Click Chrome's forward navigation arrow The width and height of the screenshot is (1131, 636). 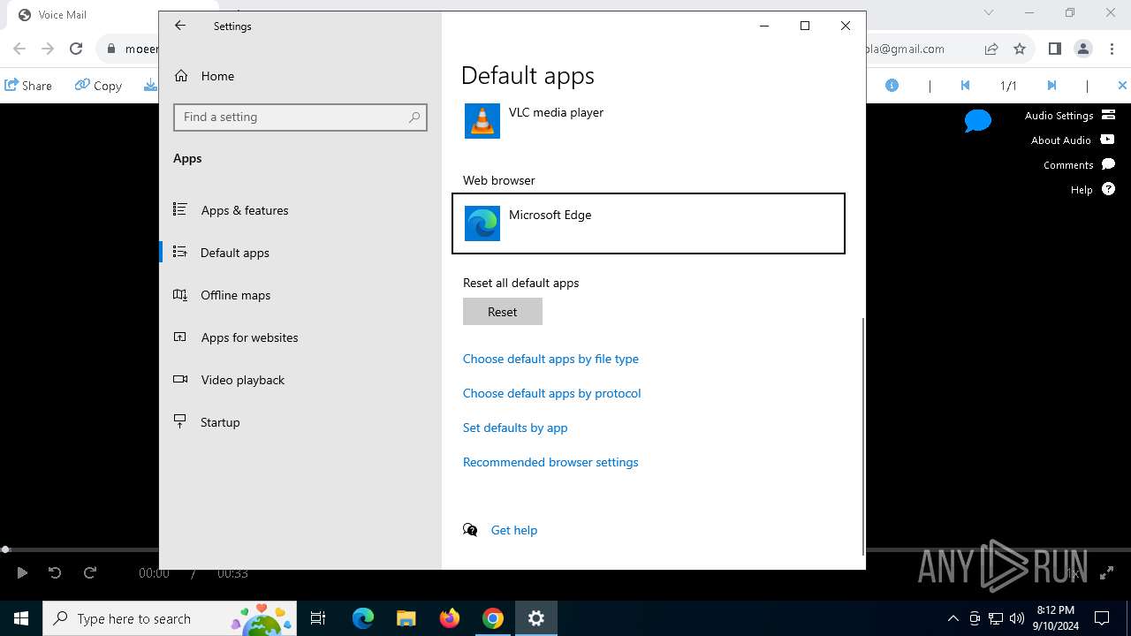pyautogui.click(x=48, y=49)
